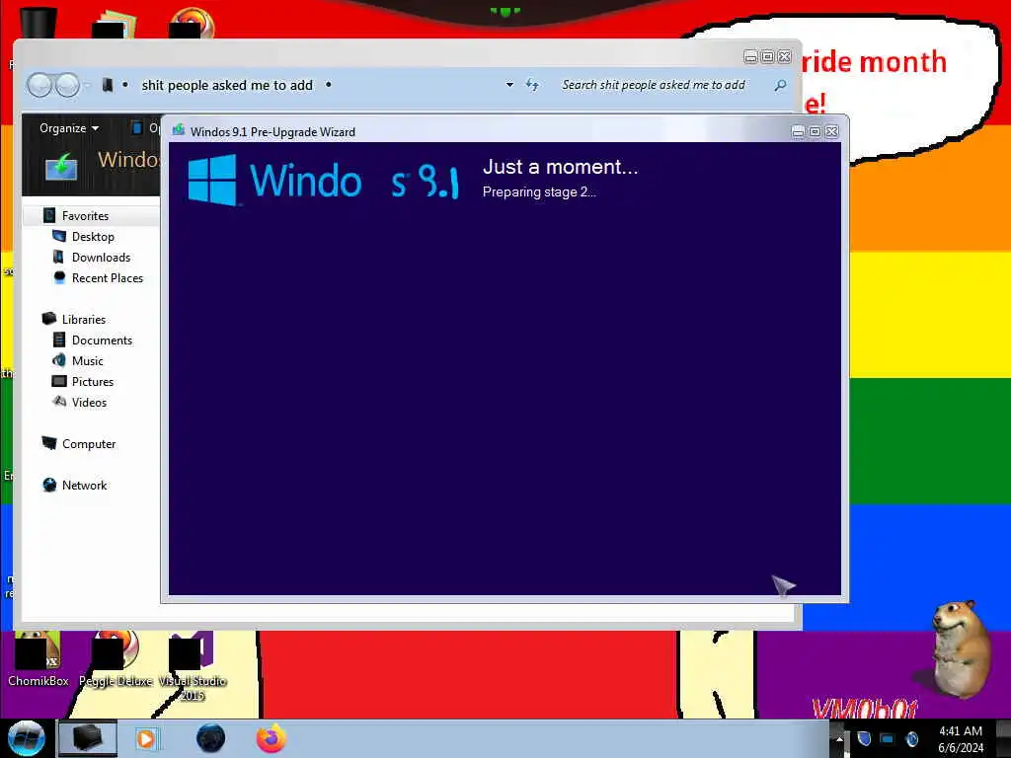This screenshot has width=1011, height=758.
Task: Click the 'Just a moment...' heading
Action: [x=561, y=167]
